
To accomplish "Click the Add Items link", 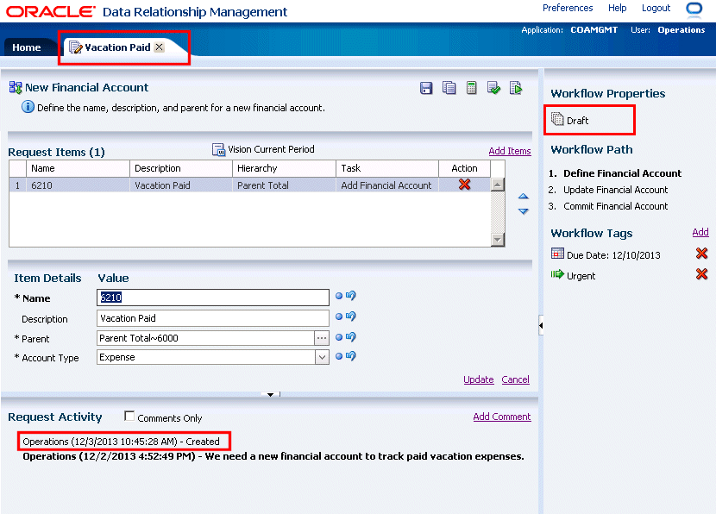I will click(x=510, y=151).
